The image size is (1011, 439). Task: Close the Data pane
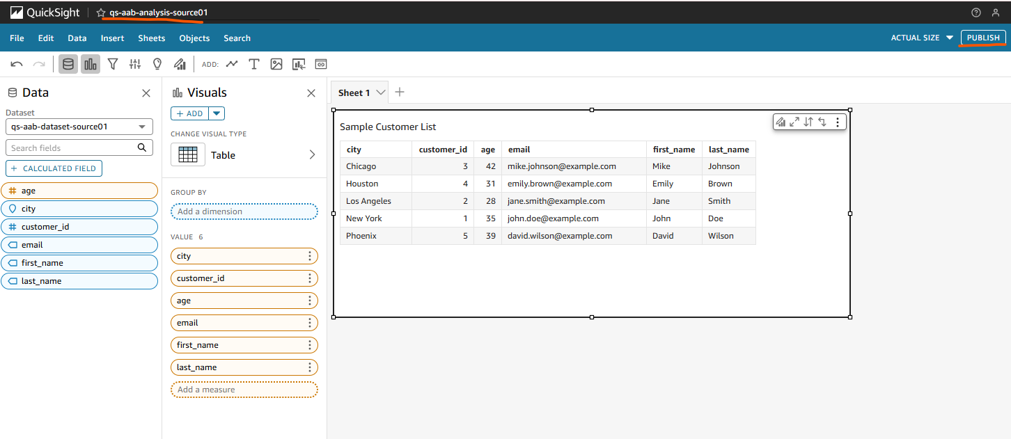point(146,93)
